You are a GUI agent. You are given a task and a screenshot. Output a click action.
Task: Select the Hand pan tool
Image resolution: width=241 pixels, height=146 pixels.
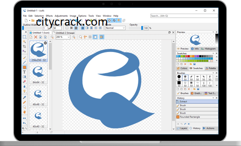[24, 112]
